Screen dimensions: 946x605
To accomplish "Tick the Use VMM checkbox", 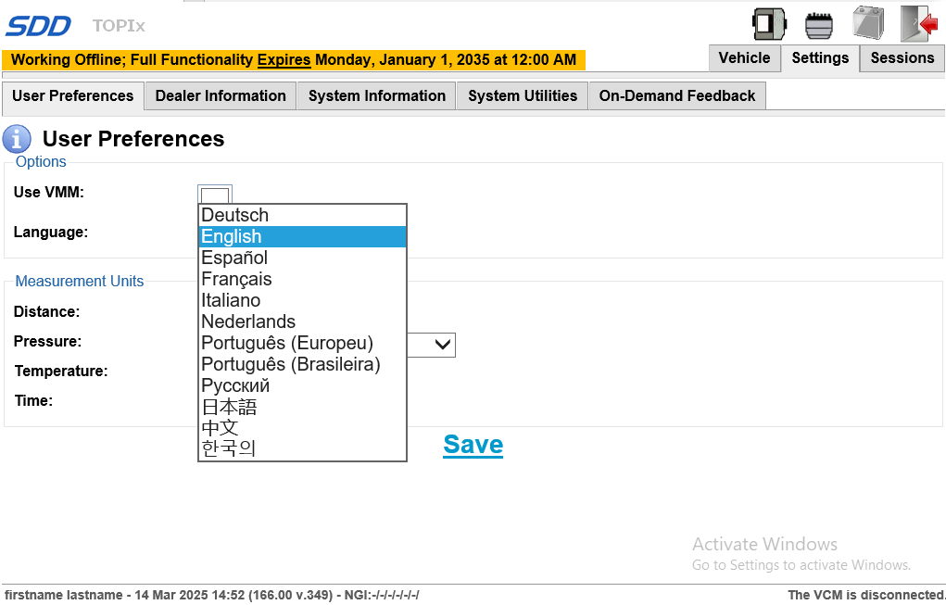I will tap(215, 195).
